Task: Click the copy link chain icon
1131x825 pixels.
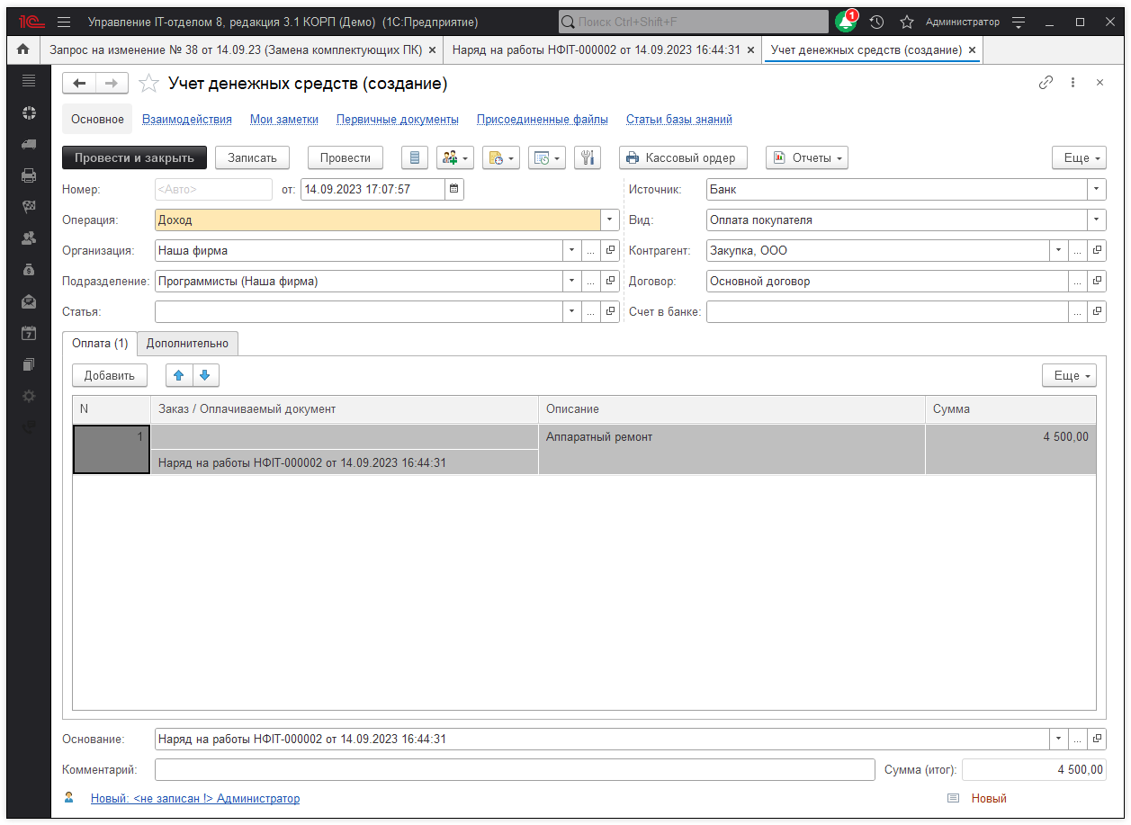Action: coord(1046,83)
